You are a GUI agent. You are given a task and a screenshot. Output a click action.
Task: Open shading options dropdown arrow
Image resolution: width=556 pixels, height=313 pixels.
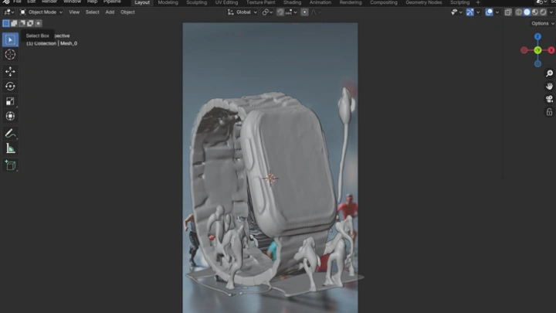[551, 12]
